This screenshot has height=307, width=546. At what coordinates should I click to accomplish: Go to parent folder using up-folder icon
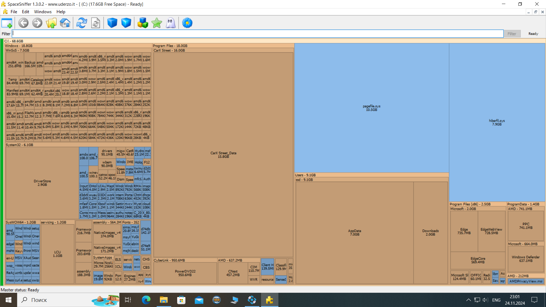pyautogui.click(x=51, y=23)
